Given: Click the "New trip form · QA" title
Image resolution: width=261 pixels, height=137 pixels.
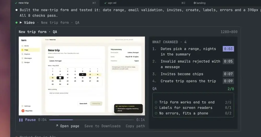Looking at the screenshot, I should [38, 32].
